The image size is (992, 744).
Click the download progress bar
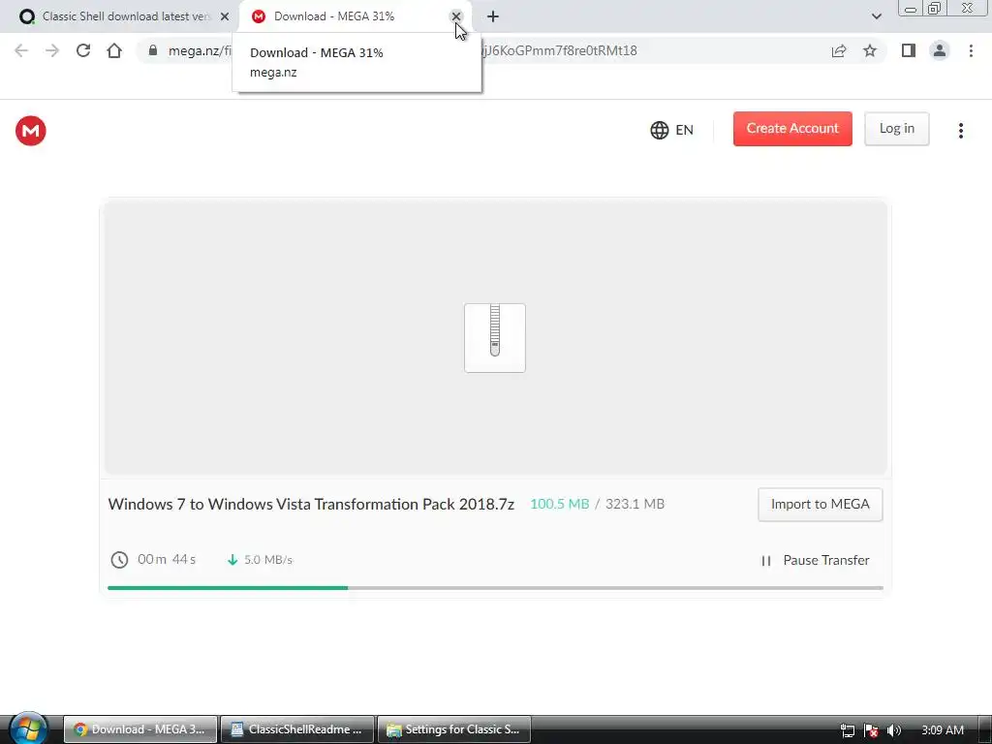coord(495,588)
